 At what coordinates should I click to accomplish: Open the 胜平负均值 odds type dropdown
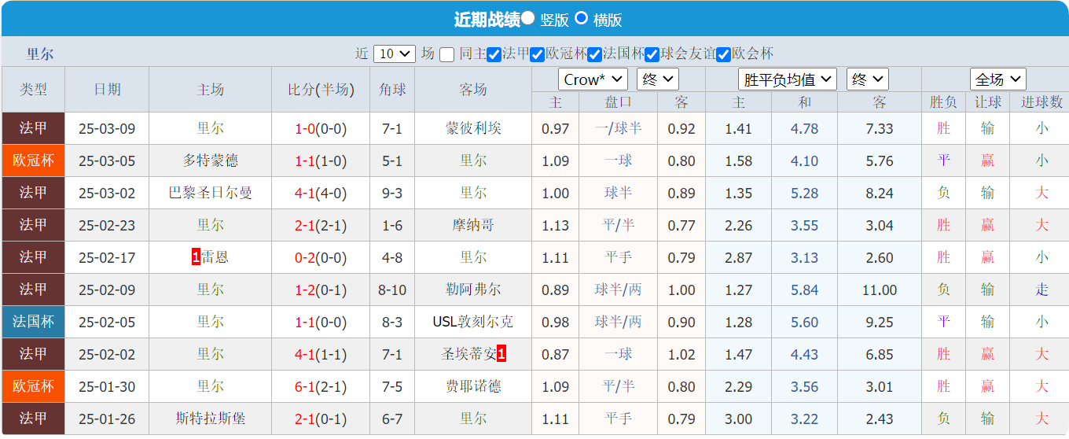pos(788,79)
